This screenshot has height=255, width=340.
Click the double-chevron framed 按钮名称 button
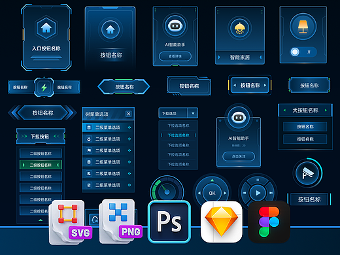pos(42,113)
